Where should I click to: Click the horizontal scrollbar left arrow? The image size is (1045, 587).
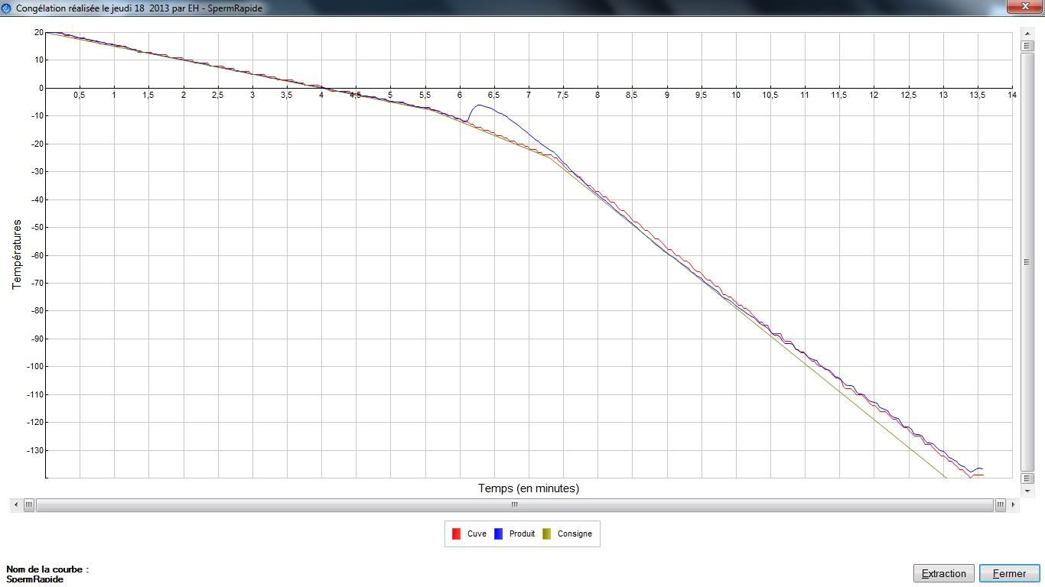tap(16, 504)
